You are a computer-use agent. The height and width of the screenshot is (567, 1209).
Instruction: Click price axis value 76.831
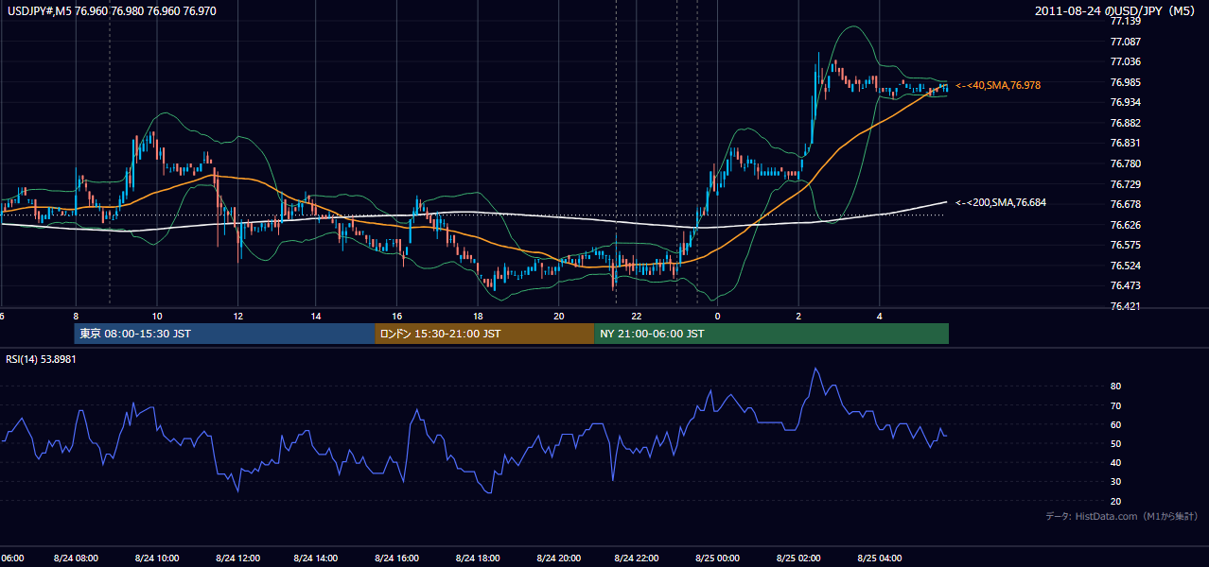point(1125,143)
